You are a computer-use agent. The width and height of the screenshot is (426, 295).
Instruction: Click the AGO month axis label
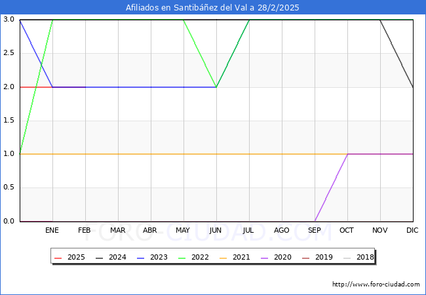point(281,230)
